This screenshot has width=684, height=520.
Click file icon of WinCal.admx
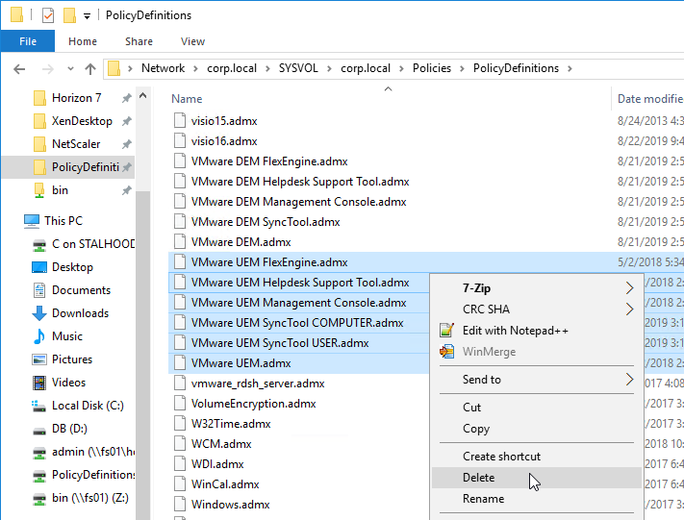point(180,484)
